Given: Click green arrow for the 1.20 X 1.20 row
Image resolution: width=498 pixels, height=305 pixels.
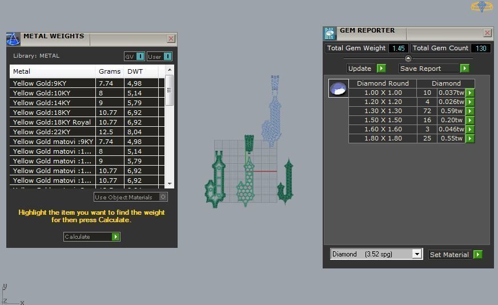Looking at the screenshot, I should coord(470,102).
